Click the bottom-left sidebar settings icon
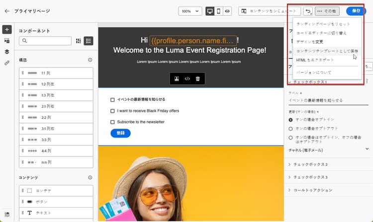The image size is (373, 222). tap(7, 215)
